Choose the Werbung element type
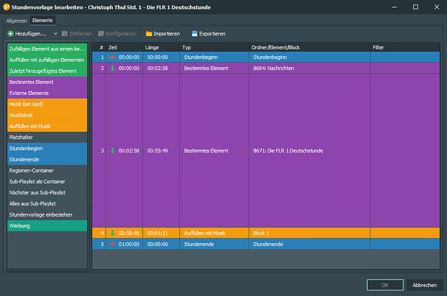The image size is (447, 296). 46,226
